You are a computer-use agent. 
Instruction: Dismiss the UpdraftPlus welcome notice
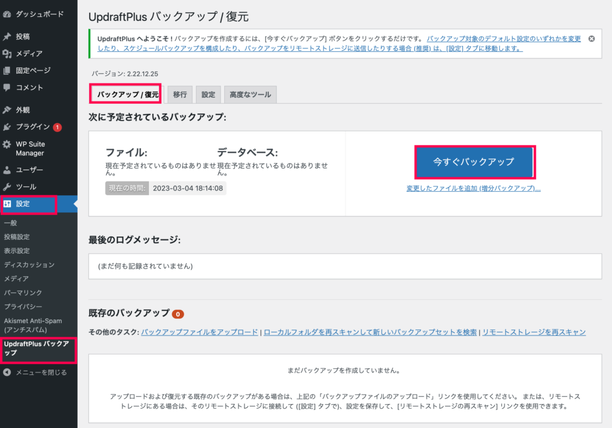pyautogui.click(x=592, y=39)
